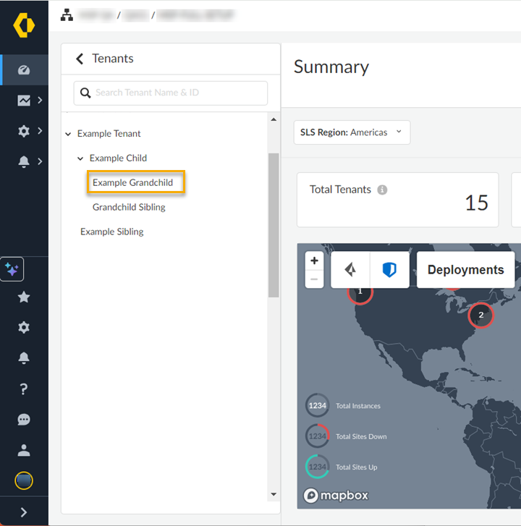Click the user profile icon

[x=24, y=450]
